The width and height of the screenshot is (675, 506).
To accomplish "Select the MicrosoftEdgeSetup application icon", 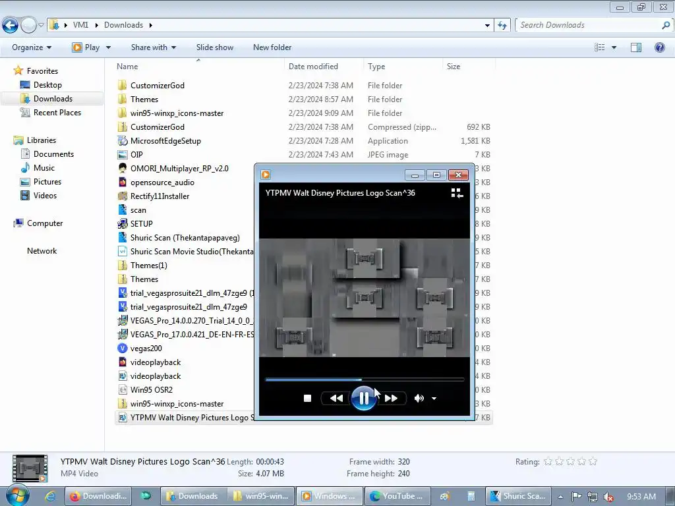I will click(x=123, y=141).
